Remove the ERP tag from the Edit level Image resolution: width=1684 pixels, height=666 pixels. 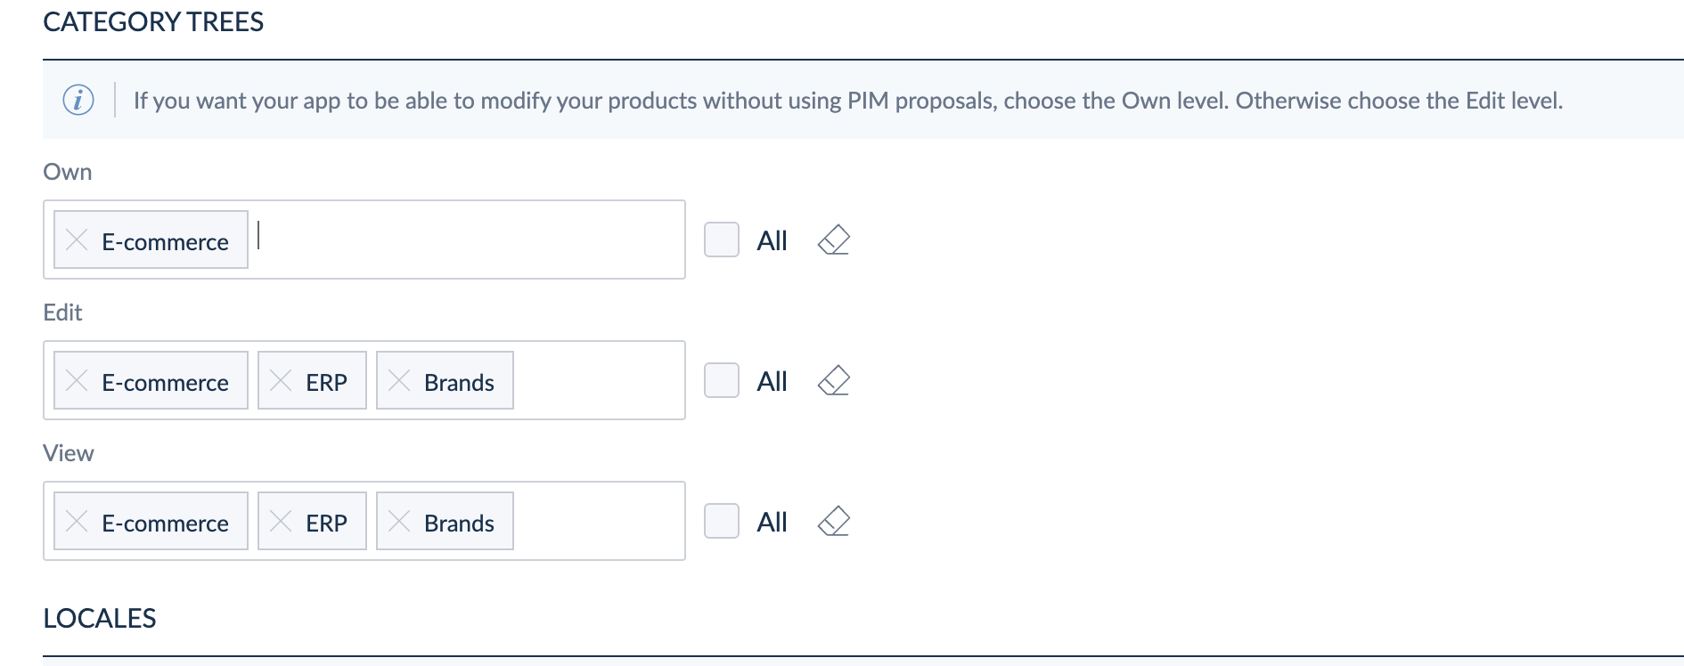point(281,380)
